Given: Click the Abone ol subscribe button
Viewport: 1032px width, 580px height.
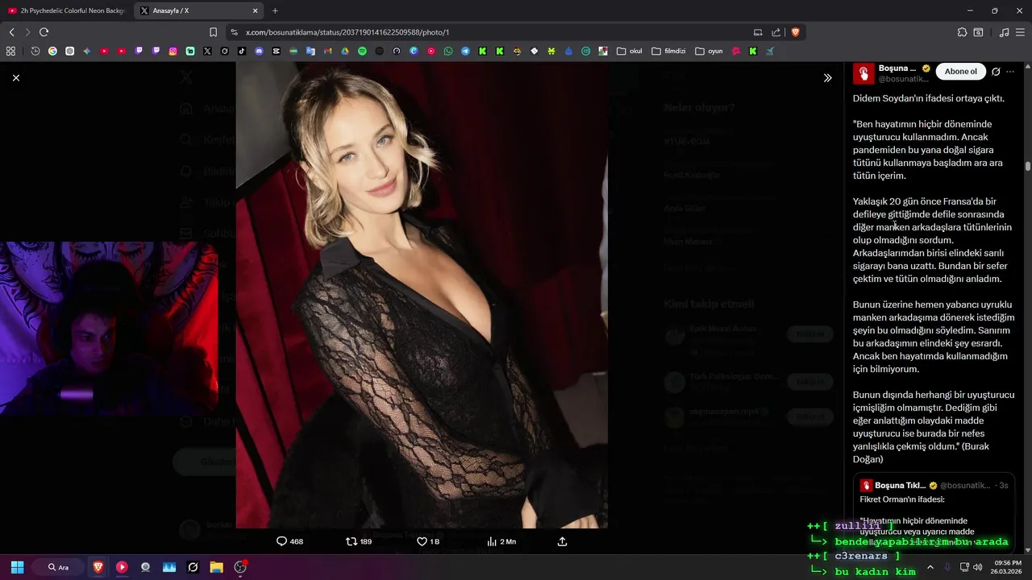Looking at the screenshot, I should pos(961,72).
